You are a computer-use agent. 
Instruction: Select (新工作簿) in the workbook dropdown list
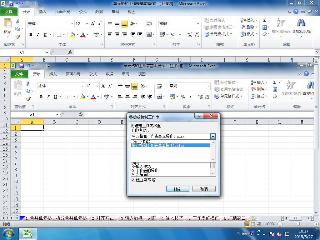(x=171, y=142)
